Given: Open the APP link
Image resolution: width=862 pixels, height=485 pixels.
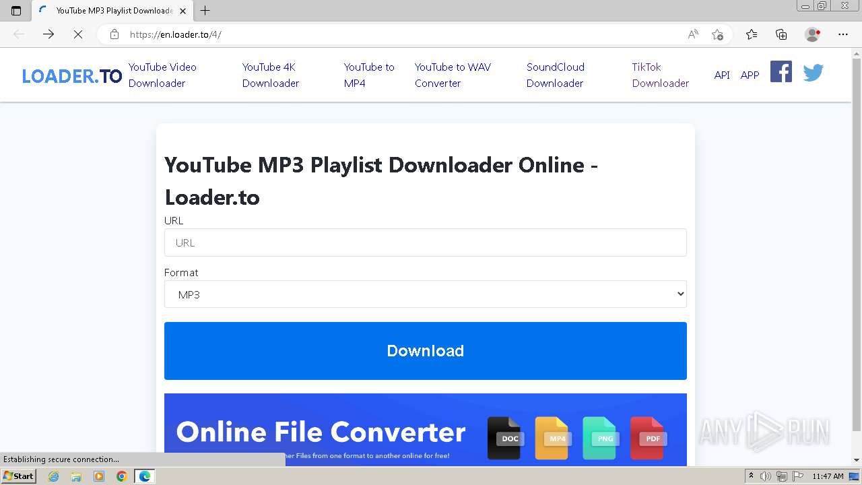Looking at the screenshot, I should (750, 75).
